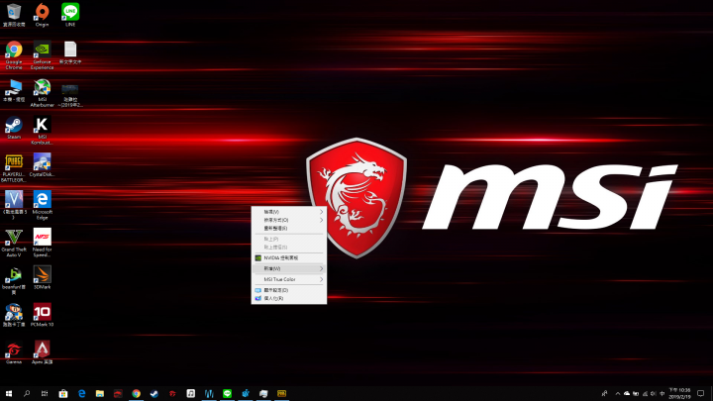Open Personalize (R) from context menu

tap(289, 298)
